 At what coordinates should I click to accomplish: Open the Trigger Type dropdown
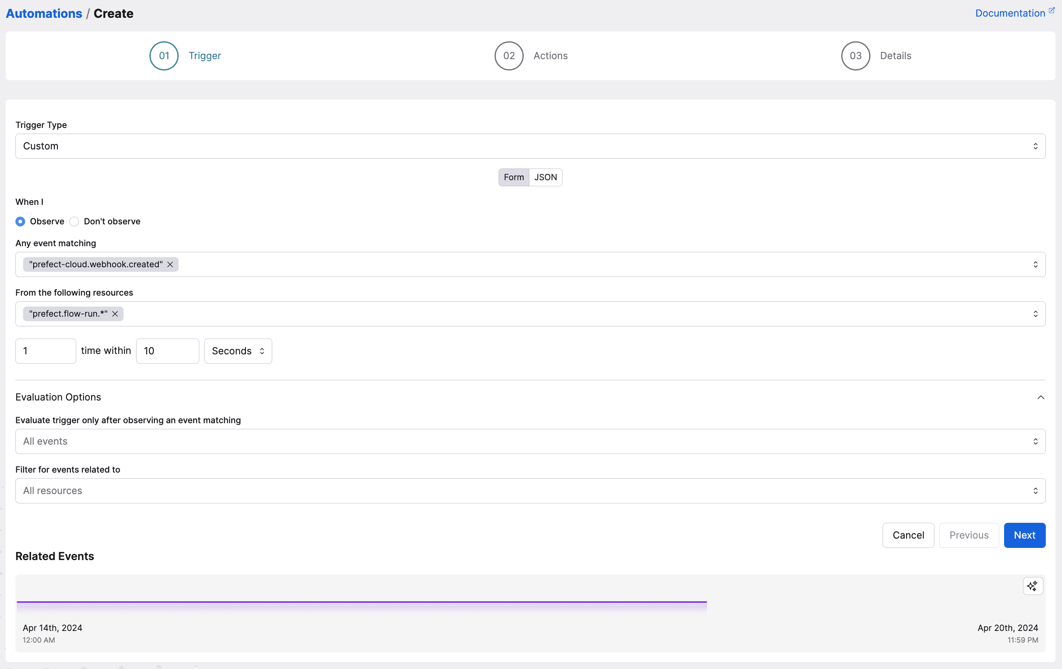tap(530, 146)
